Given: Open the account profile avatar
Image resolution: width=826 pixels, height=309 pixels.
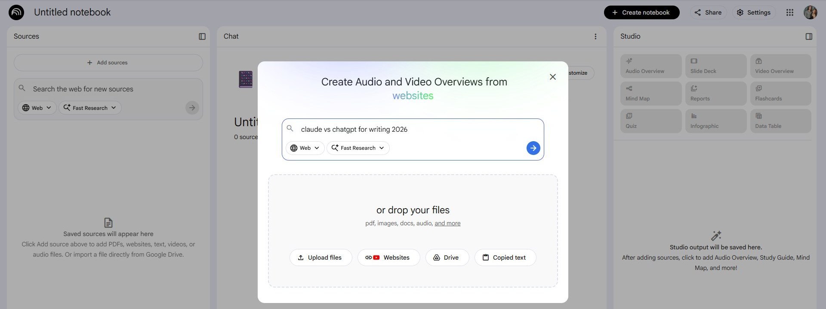Looking at the screenshot, I should point(811,12).
